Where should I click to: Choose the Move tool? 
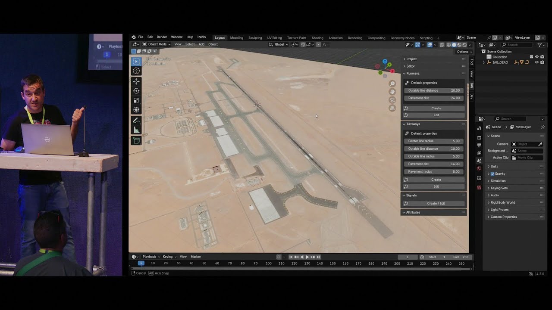[x=136, y=81]
